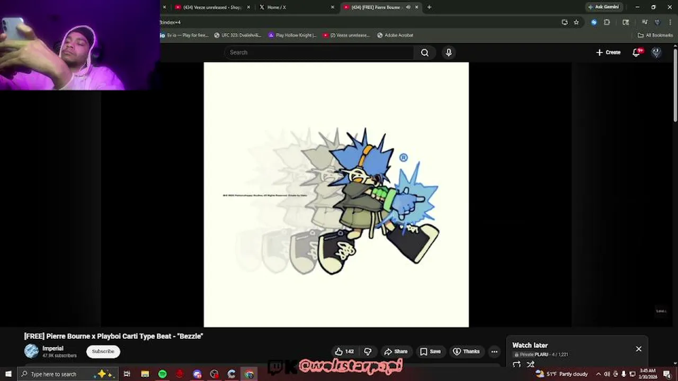Screen dimensions: 678x381
Task: Mute the tab via speaker icon
Action: point(408,7)
